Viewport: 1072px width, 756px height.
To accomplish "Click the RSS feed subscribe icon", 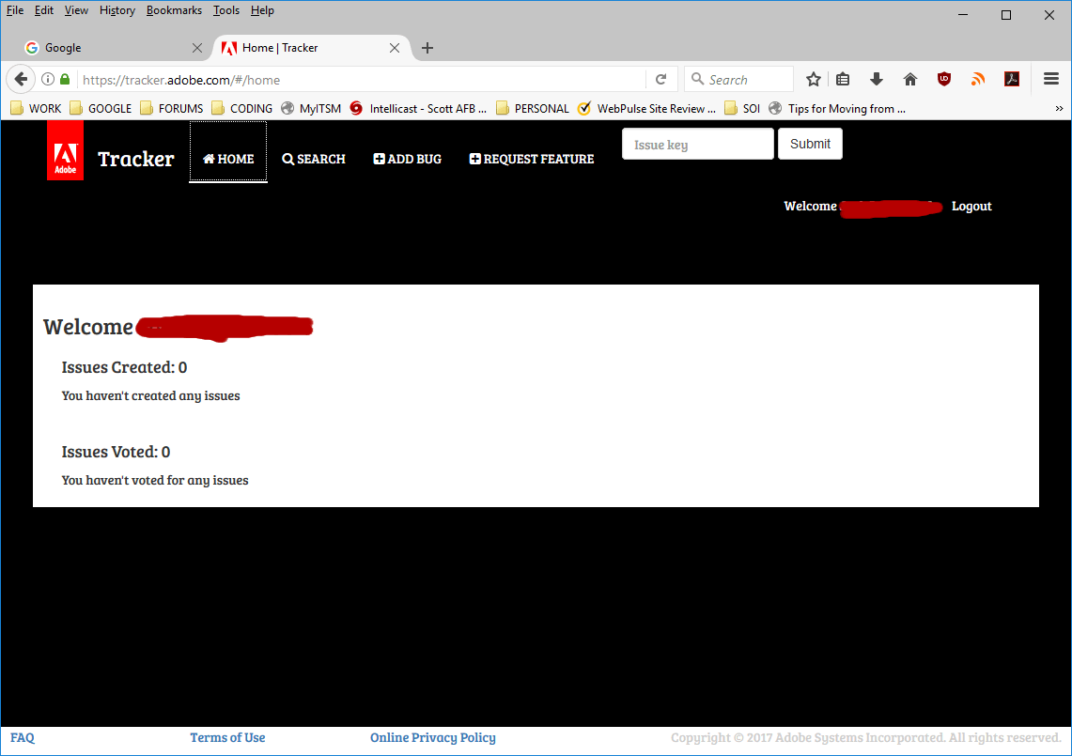I will tap(978, 79).
